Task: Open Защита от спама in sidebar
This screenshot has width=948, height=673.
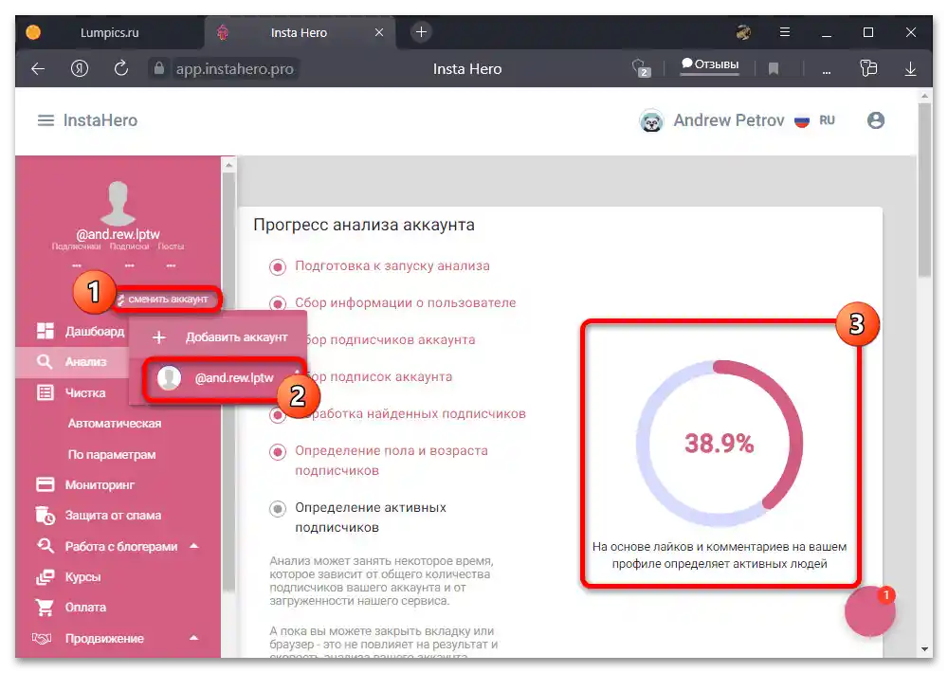Action: tap(113, 516)
